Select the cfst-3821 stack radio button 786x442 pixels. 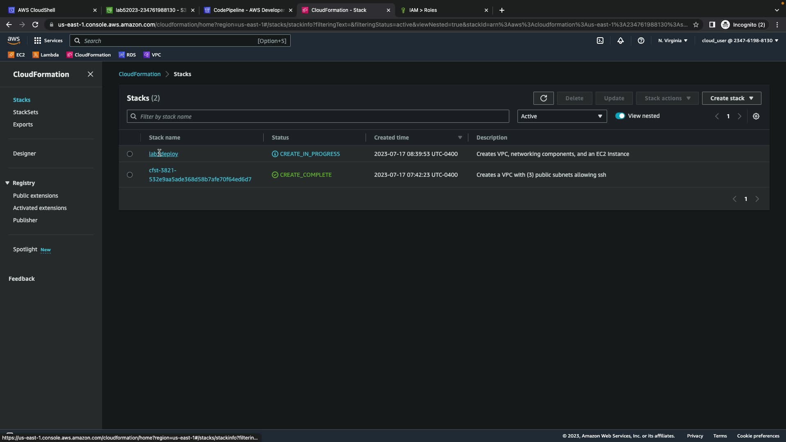click(130, 175)
